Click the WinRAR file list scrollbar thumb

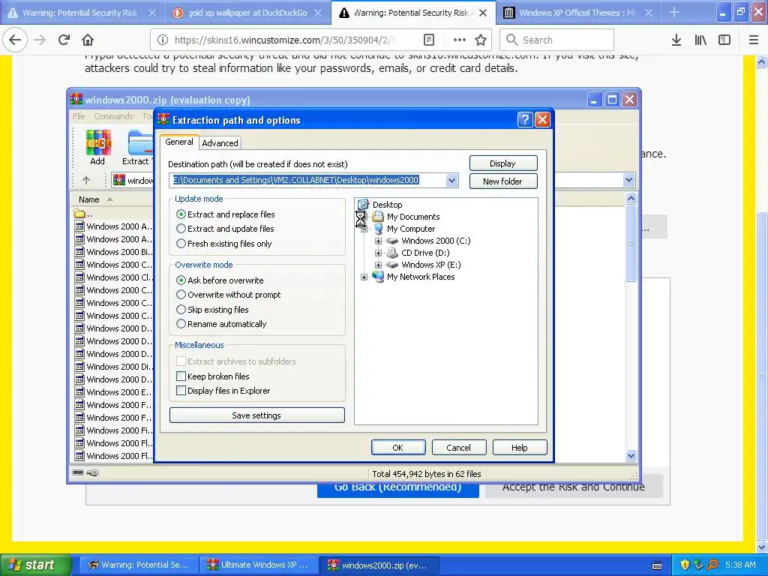(631, 243)
